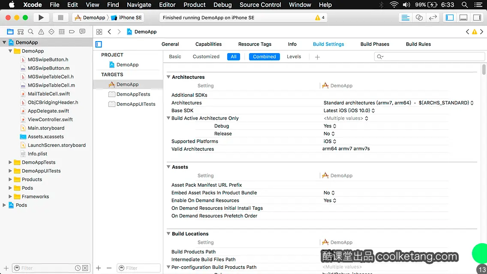Screen dimensions: 487x274
Task: Add a user-defined build setting
Action: [317, 57]
